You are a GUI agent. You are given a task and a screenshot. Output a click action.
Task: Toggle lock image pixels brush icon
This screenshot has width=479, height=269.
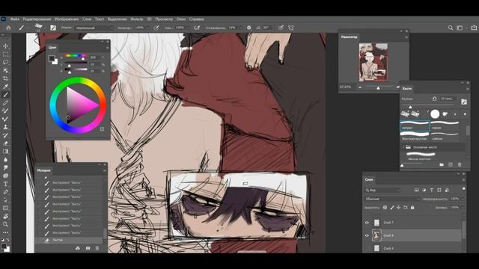point(392,208)
